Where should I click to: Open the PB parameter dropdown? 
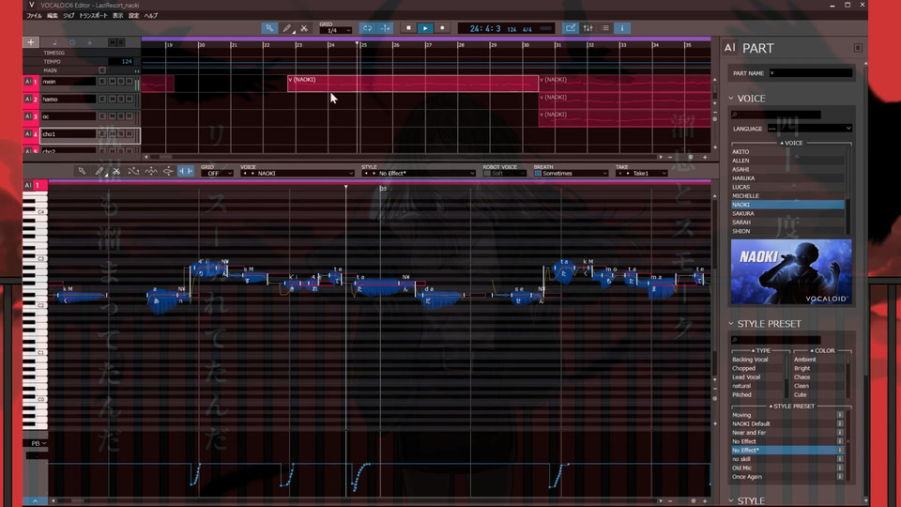click(38, 443)
